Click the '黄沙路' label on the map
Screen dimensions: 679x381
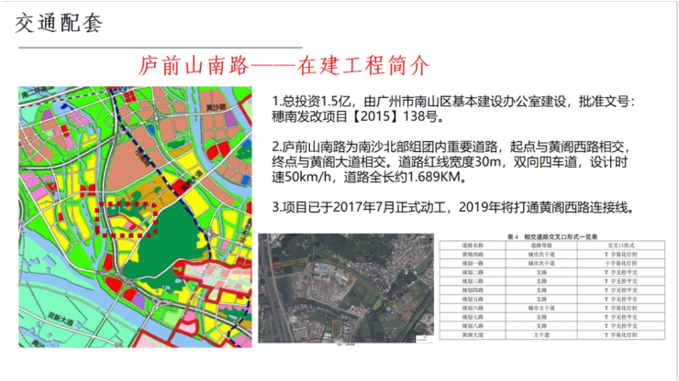pos(216,106)
